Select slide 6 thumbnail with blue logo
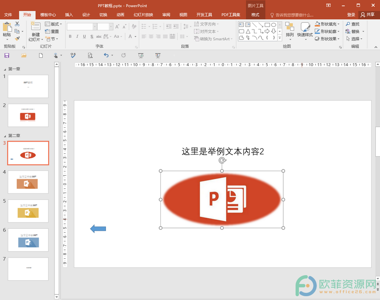380x300 pixels. coord(28,240)
